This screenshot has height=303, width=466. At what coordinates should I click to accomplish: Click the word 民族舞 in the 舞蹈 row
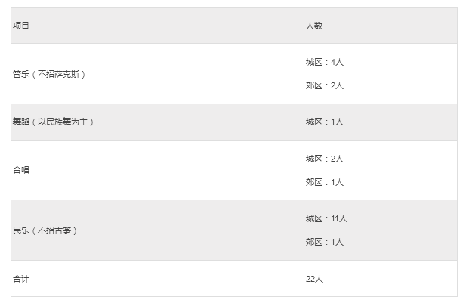pos(58,122)
